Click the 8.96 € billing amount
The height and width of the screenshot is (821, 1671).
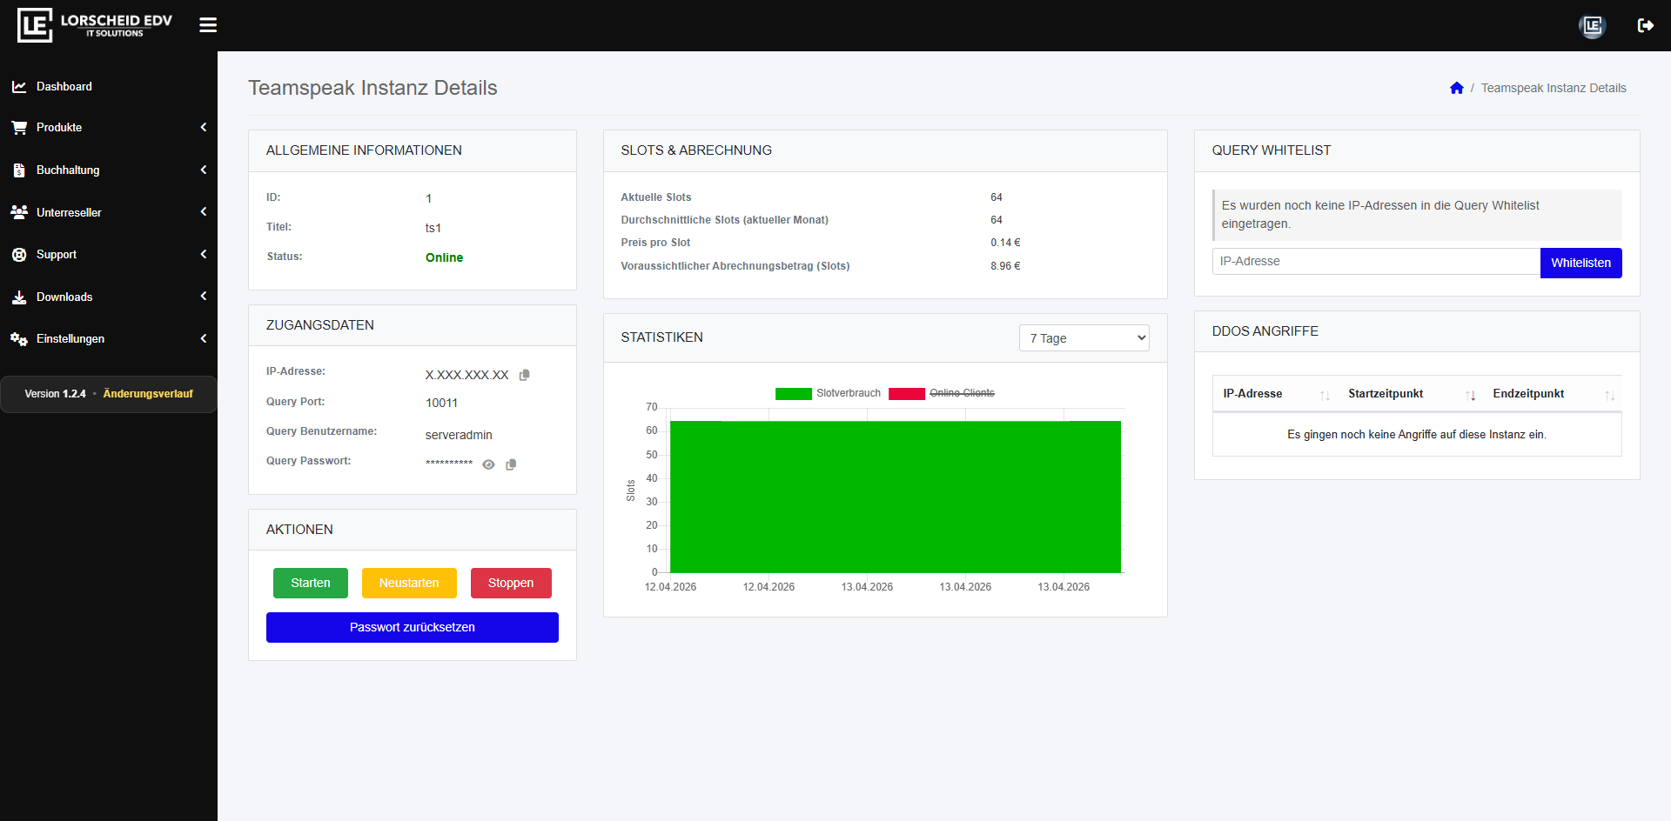(1005, 266)
